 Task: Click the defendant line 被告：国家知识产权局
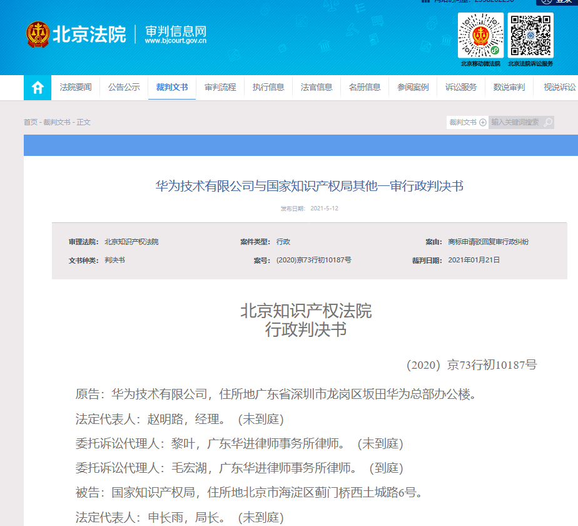(249, 492)
